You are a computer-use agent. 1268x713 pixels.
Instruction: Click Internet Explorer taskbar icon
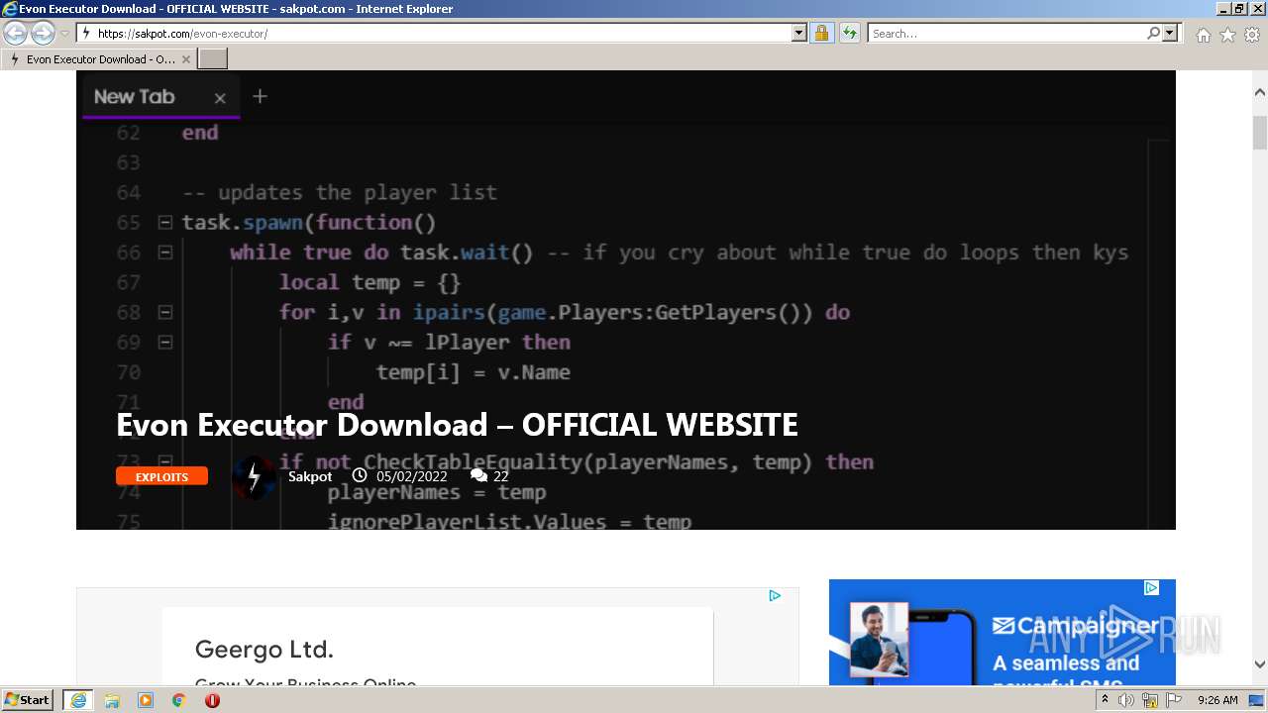point(78,700)
